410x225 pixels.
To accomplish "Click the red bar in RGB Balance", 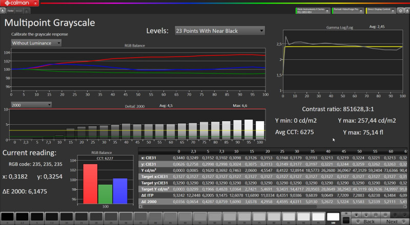I will (90, 184).
